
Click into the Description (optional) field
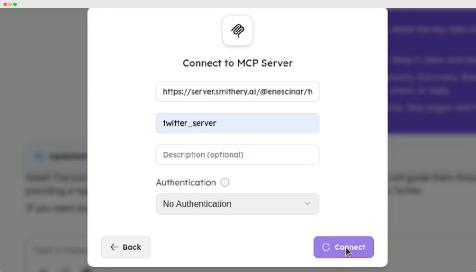click(238, 155)
